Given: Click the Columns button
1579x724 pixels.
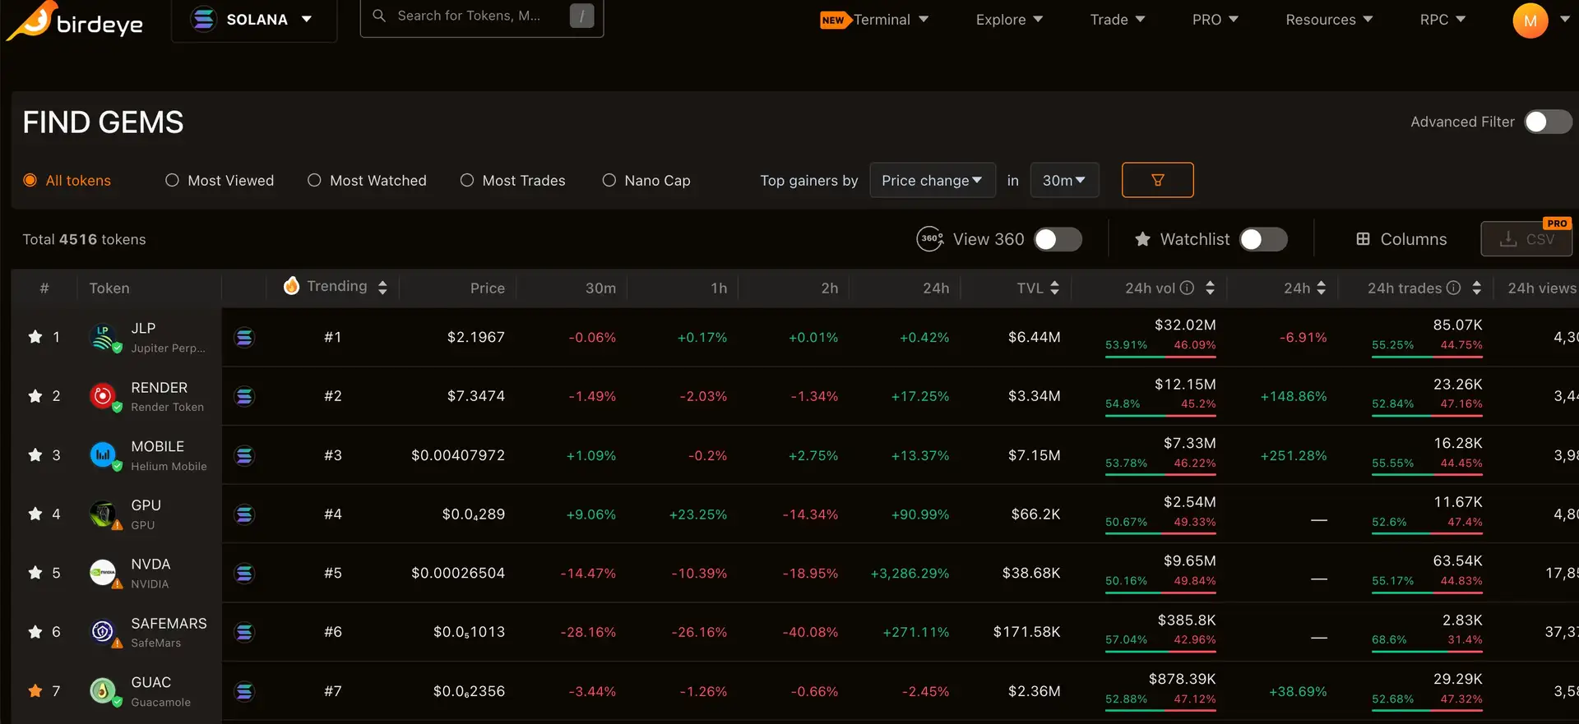Looking at the screenshot, I should [1401, 239].
